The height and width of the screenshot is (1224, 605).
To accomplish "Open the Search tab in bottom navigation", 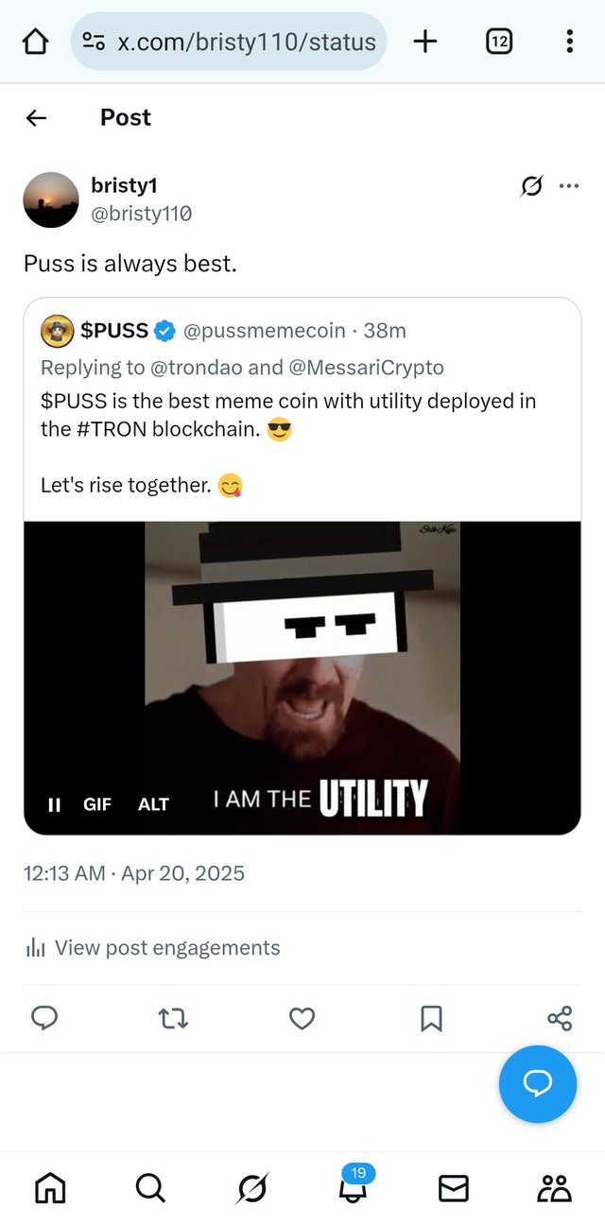I will point(150,1187).
